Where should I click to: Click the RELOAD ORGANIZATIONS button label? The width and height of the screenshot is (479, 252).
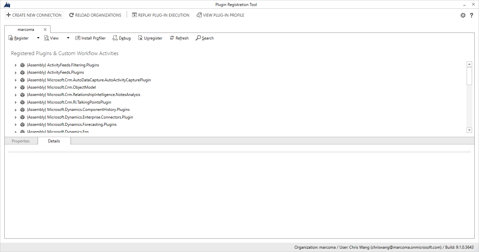coord(98,15)
